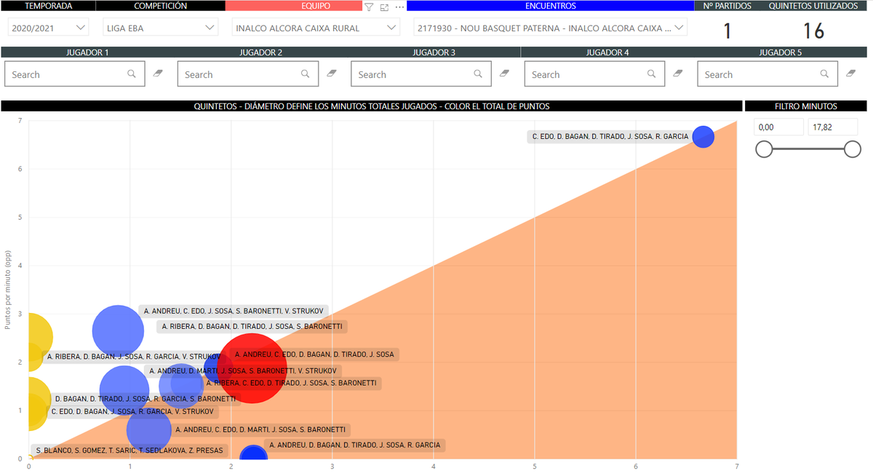Screen dimensions: 873x476
Task: Clear the JUGADOR 5 selection with its eraser
Action: click(x=851, y=74)
